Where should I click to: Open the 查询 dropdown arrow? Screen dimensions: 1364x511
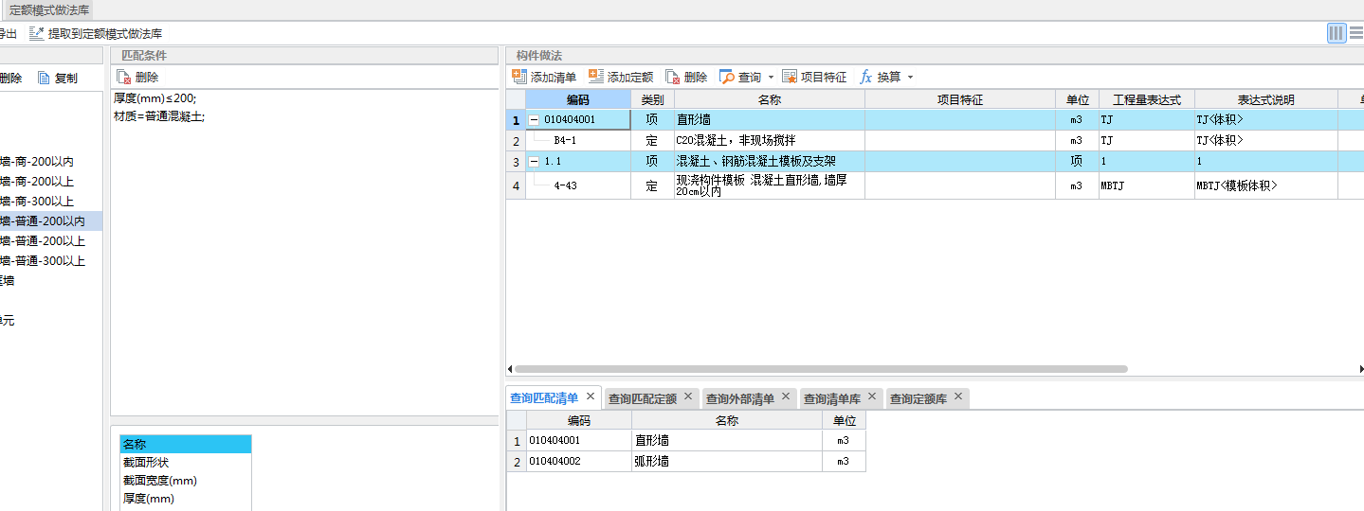click(x=771, y=78)
